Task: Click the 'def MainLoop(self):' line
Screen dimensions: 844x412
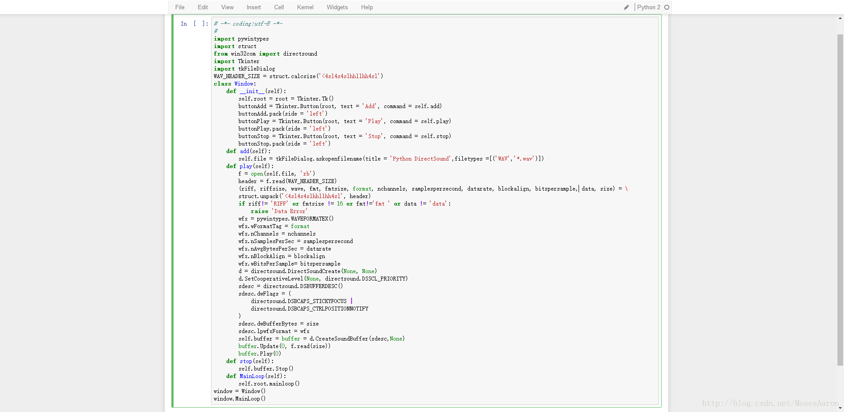Action: click(x=256, y=376)
